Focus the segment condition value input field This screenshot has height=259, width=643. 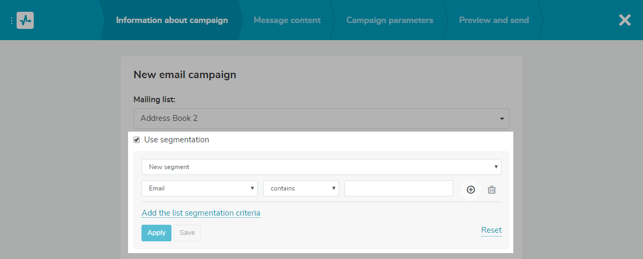click(x=399, y=188)
